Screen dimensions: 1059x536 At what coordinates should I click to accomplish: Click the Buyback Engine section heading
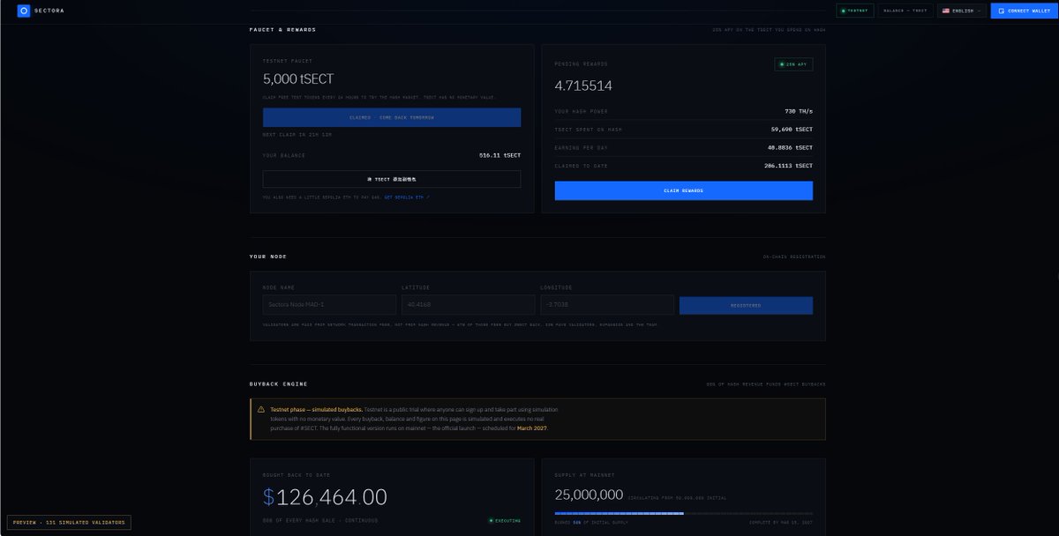click(x=279, y=383)
